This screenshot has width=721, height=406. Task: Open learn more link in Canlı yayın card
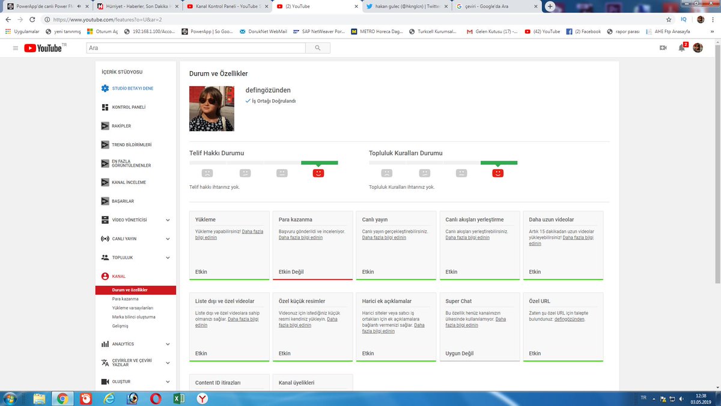coord(384,238)
